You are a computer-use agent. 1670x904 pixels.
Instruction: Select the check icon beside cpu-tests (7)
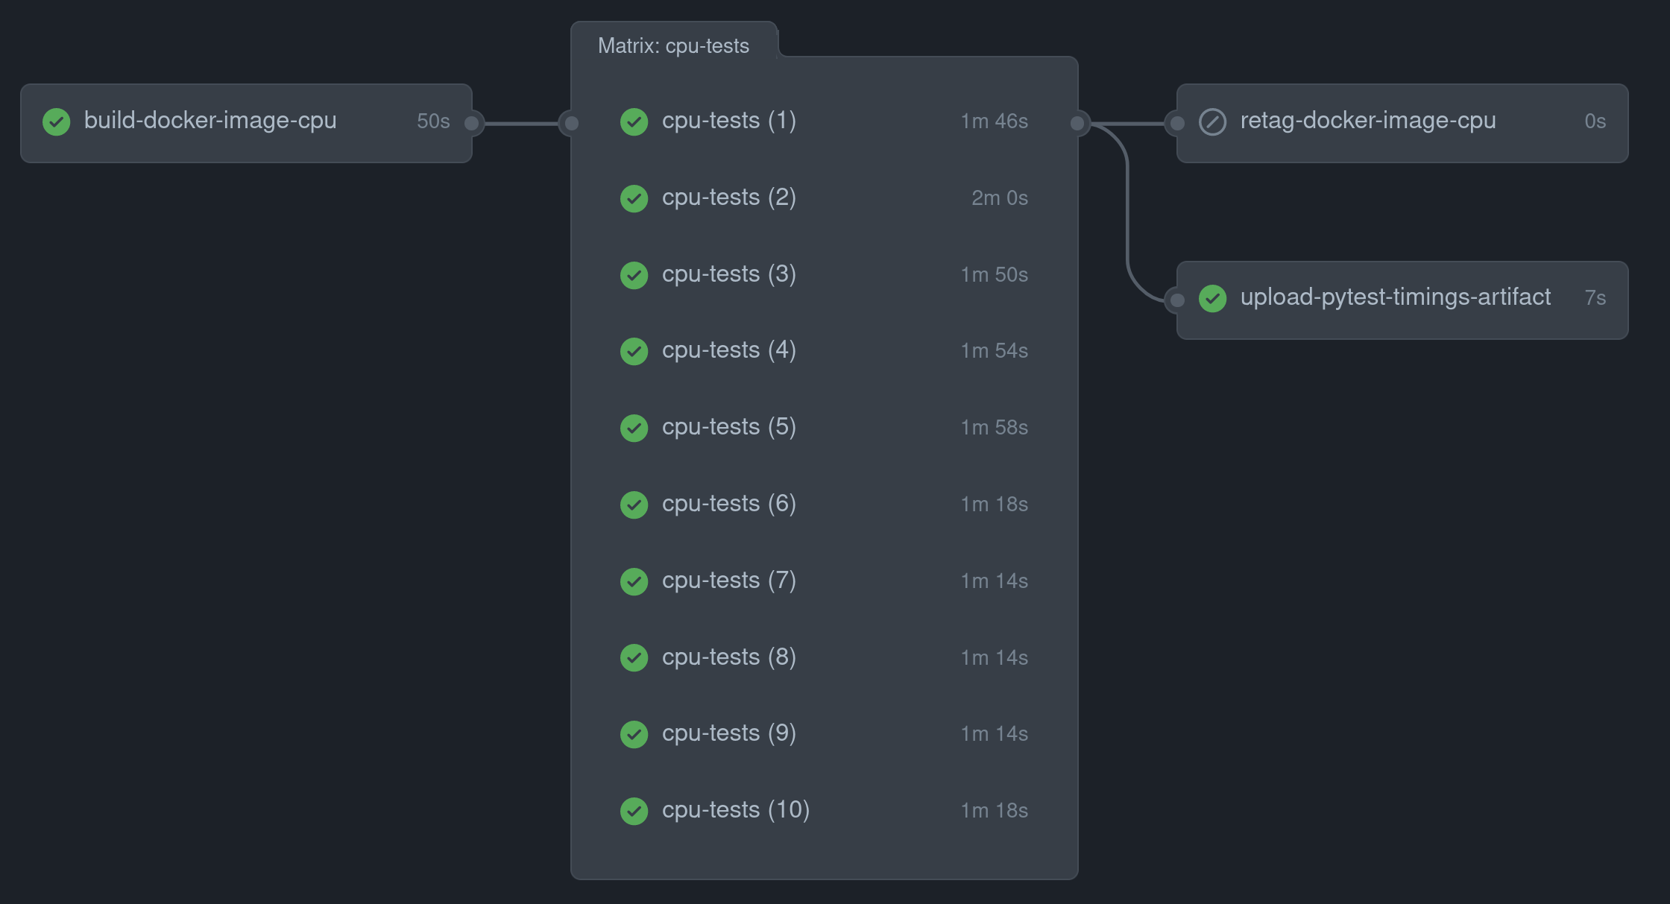pos(634,581)
